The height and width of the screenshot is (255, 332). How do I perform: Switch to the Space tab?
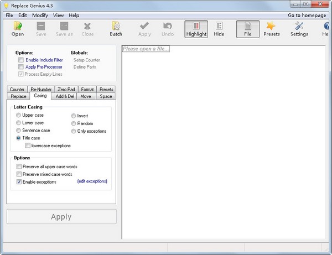(106, 96)
